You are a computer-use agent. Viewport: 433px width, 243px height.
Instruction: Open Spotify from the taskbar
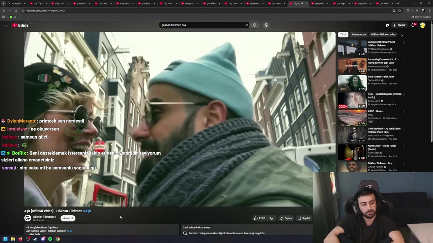(x=50, y=239)
